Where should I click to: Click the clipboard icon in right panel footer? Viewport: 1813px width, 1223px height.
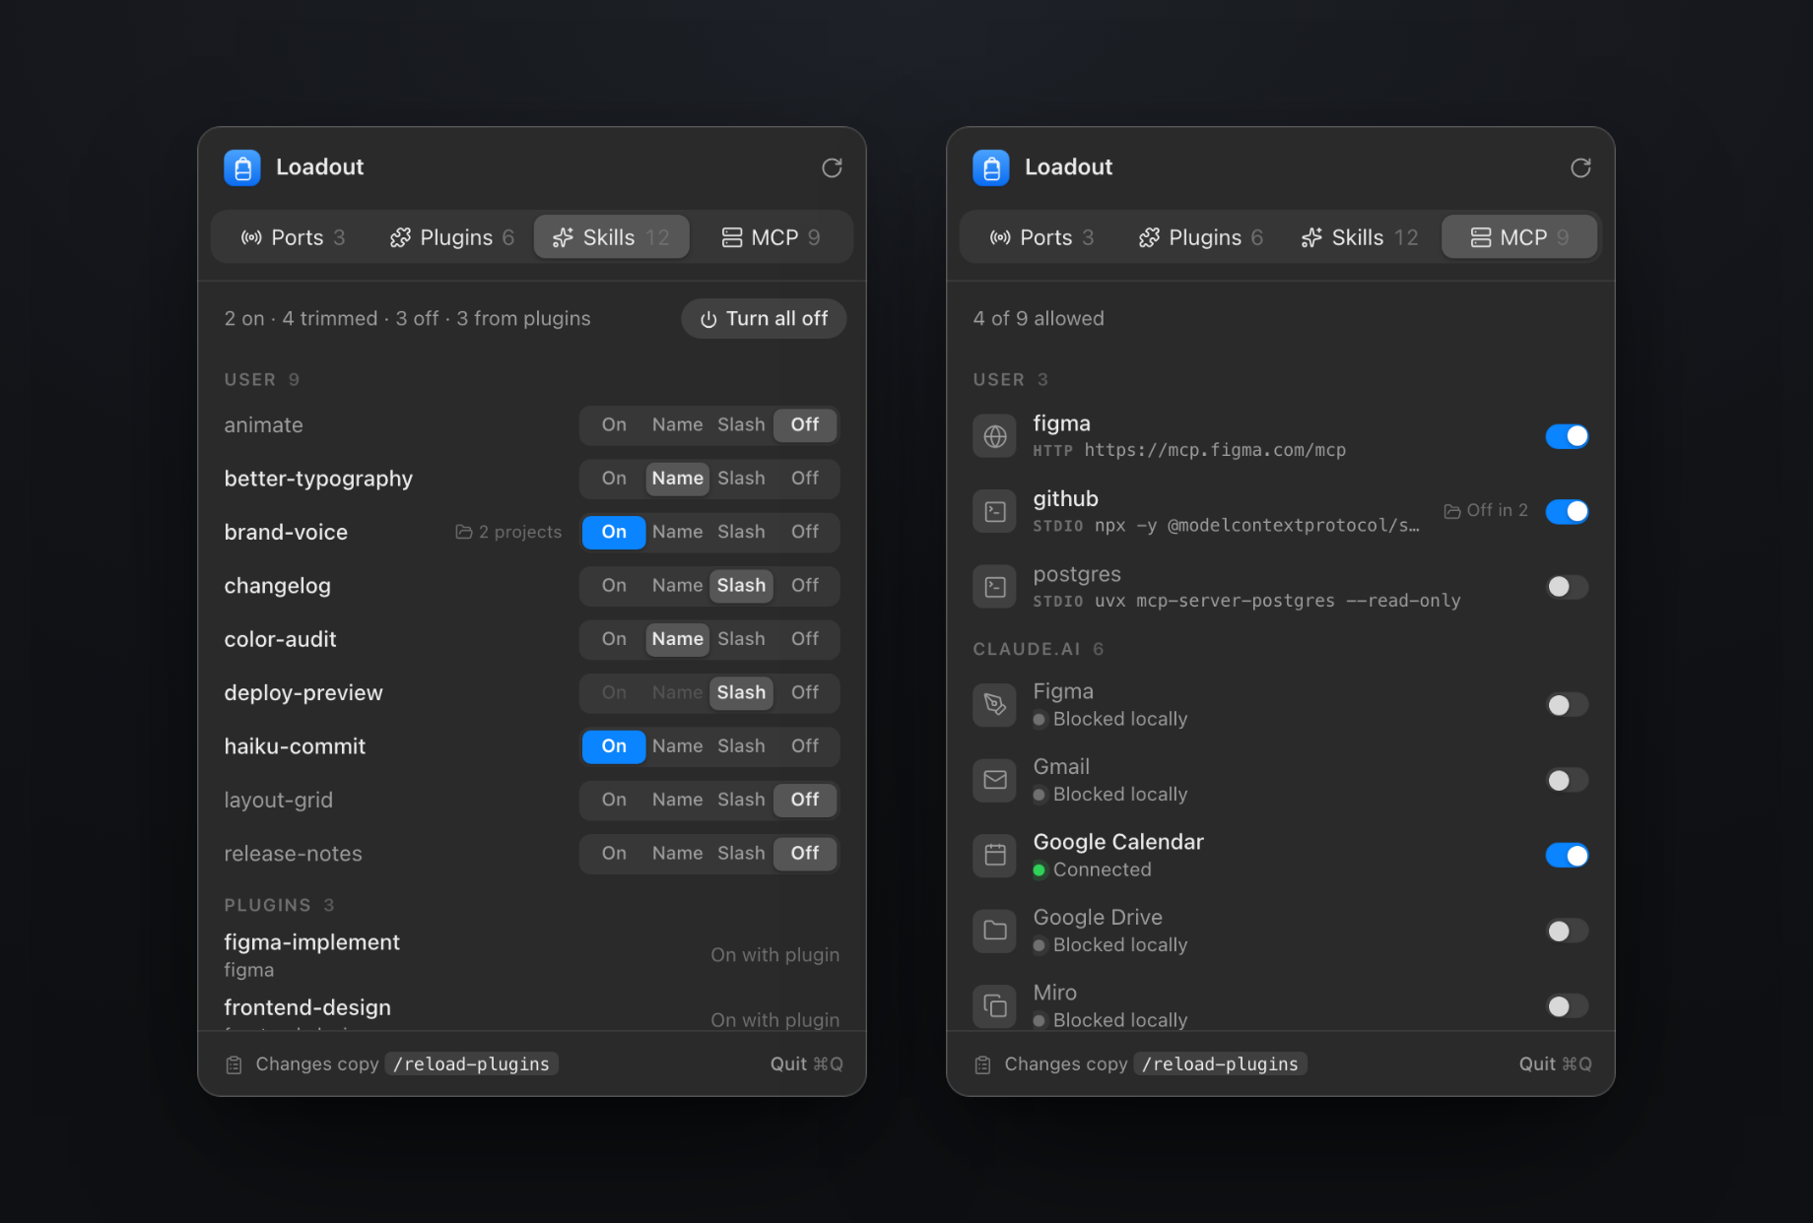point(982,1064)
